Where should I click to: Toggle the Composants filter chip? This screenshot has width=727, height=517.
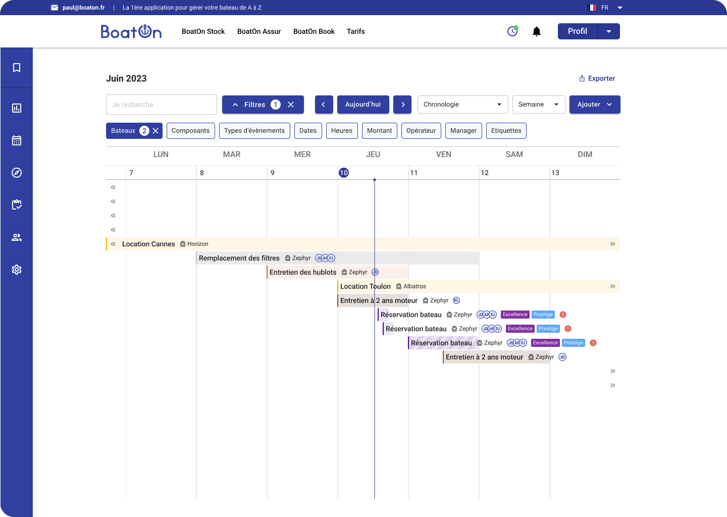point(190,130)
